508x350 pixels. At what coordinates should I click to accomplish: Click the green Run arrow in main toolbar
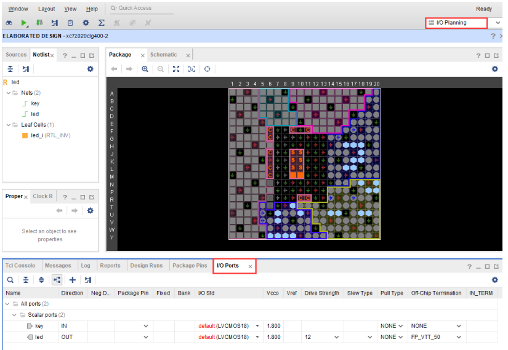coord(24,23)
